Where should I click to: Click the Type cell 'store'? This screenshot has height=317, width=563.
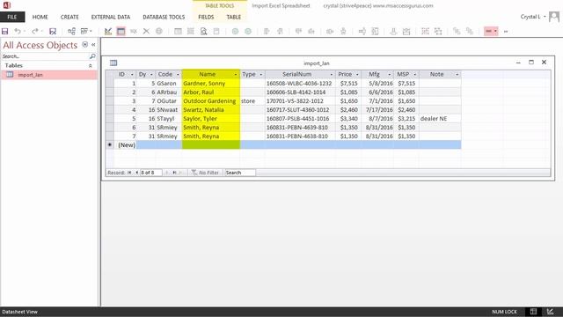[x=252, y=101]
